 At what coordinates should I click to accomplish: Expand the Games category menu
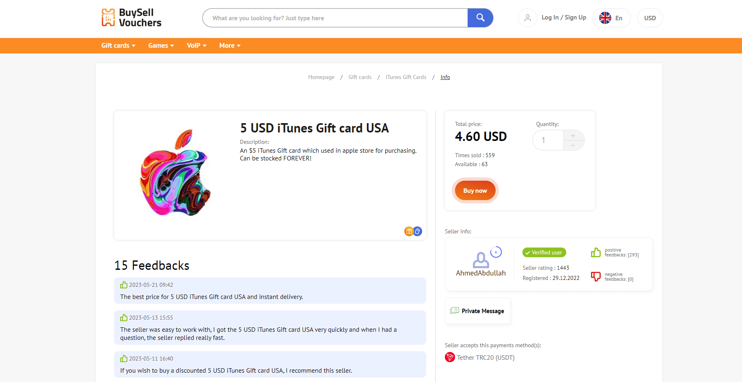click(160, 45)
